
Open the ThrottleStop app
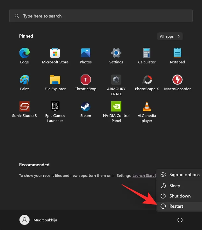[86, 83]
